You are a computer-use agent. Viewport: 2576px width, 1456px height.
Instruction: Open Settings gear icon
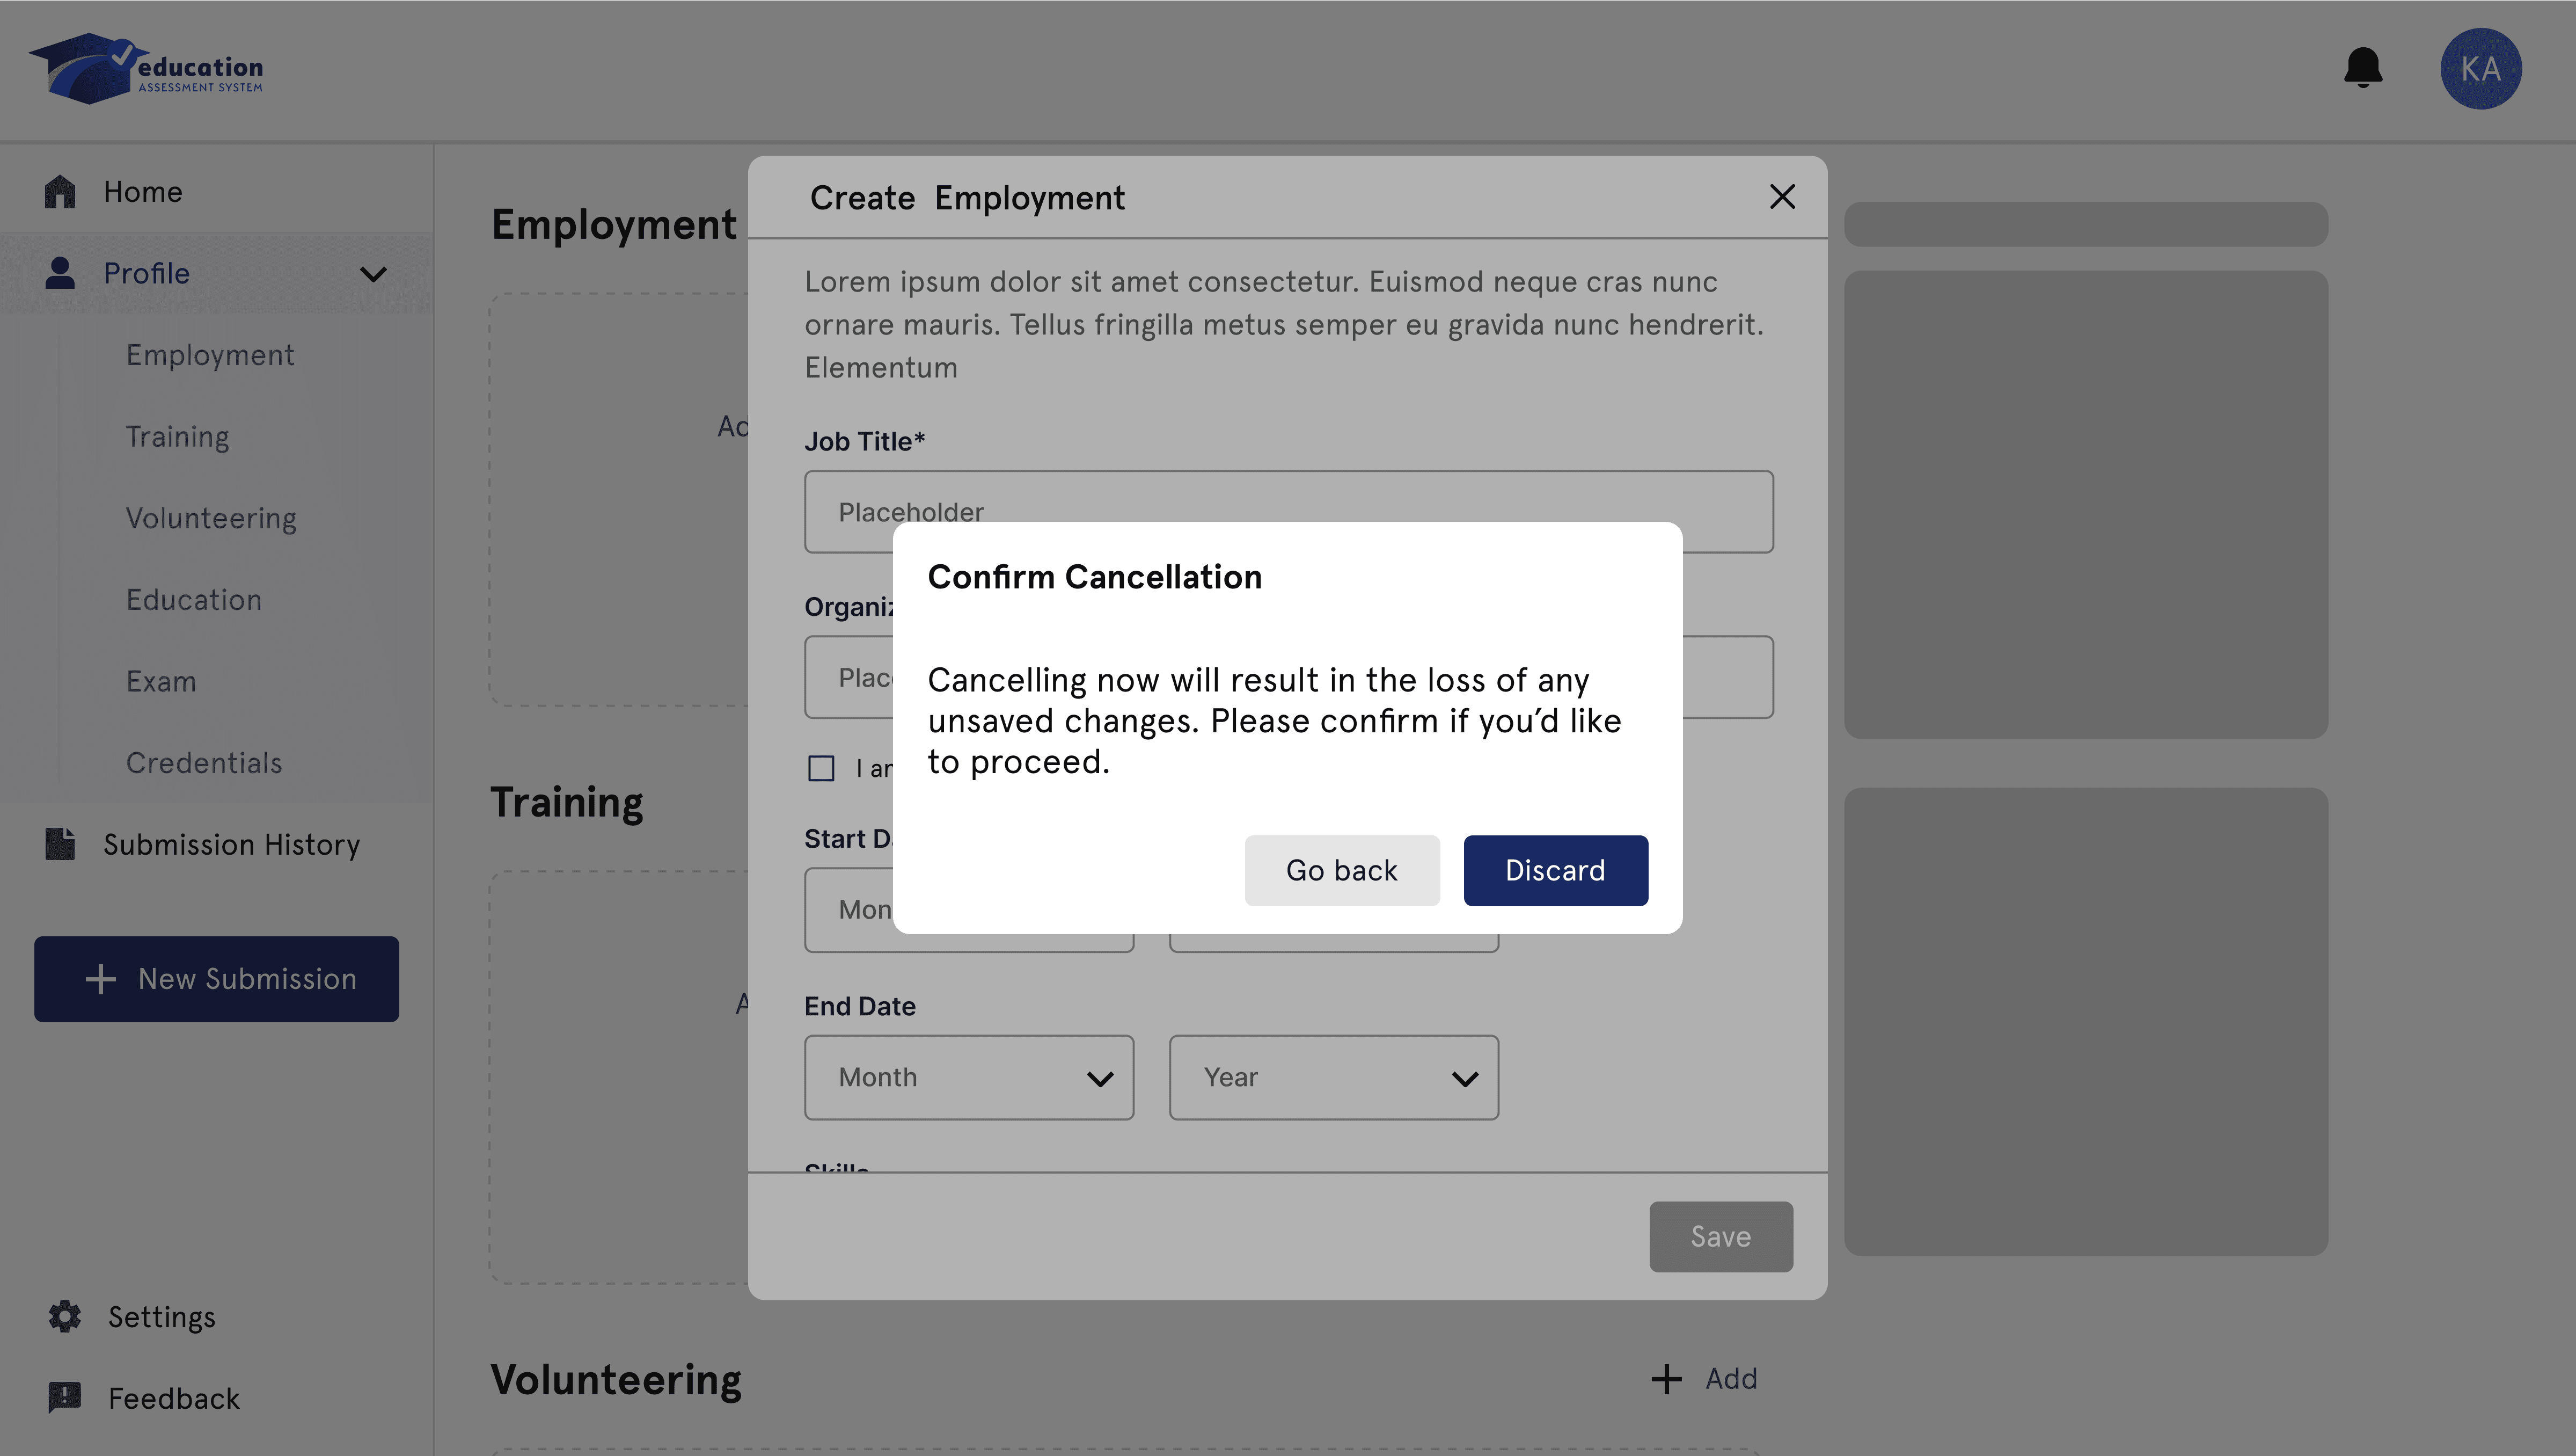click(65, 1316)
